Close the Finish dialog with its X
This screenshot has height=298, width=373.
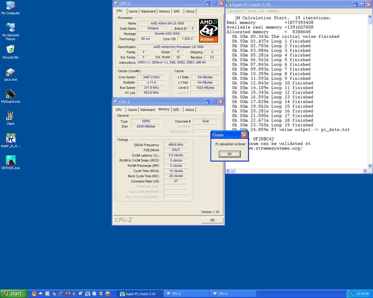point(244,135)
